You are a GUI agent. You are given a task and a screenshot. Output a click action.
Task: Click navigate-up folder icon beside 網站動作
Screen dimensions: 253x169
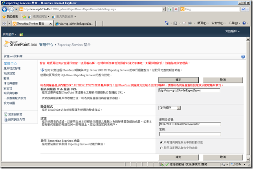(21, 34)
